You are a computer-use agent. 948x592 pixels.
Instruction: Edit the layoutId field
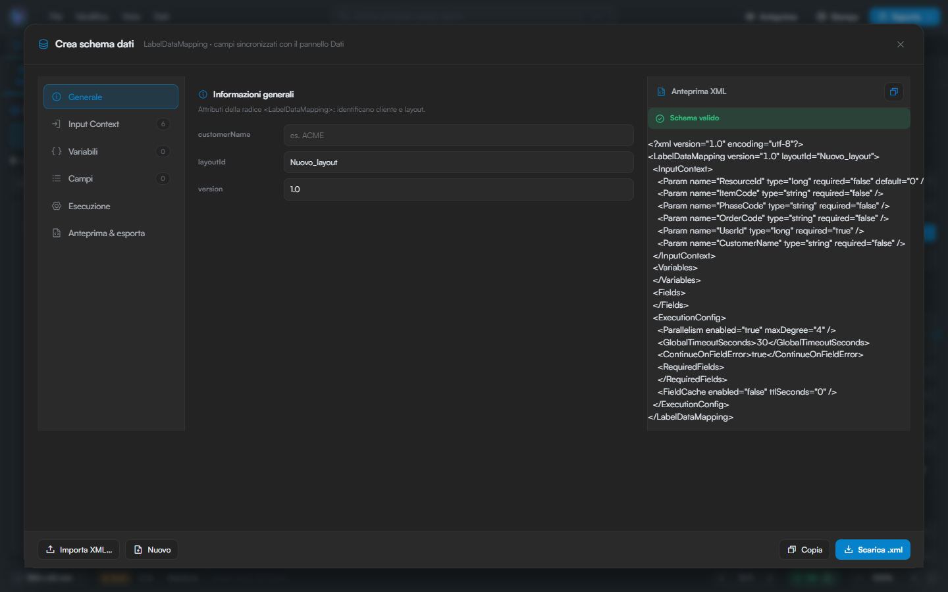pos(458,162)
